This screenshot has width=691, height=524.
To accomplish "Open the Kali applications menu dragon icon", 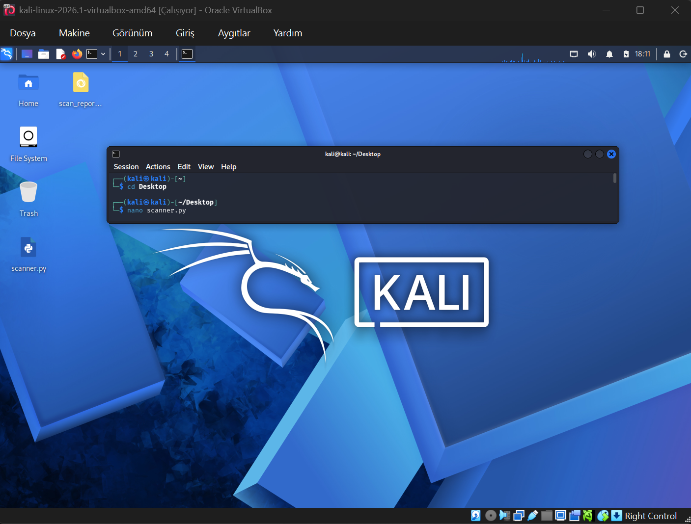I will point(7,54).
